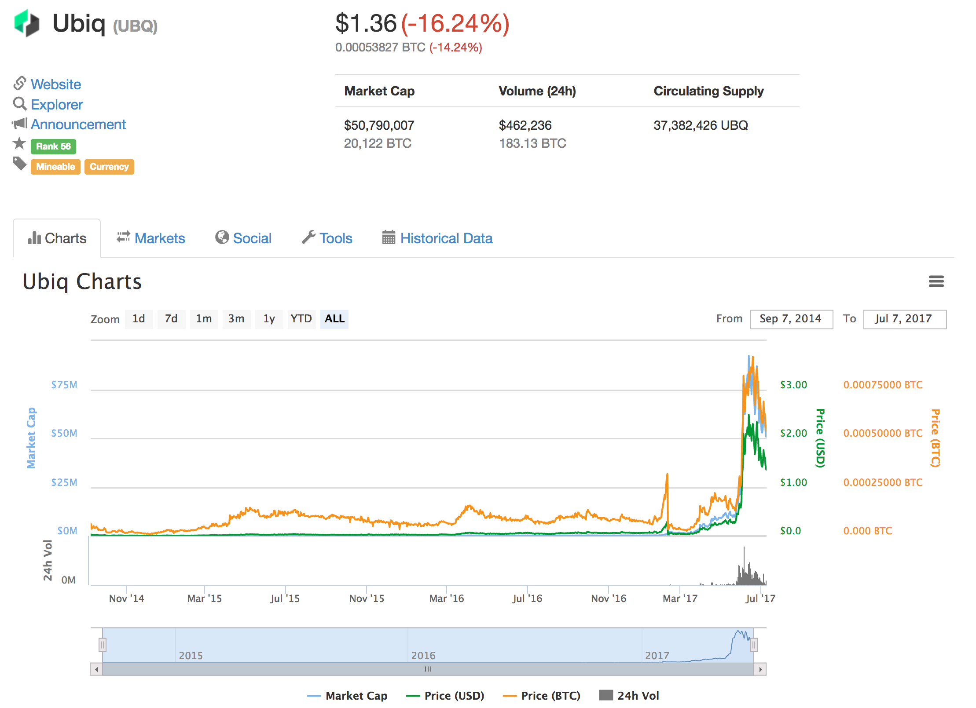
Task: Open the Announcement link
Action: click(78, 124)
